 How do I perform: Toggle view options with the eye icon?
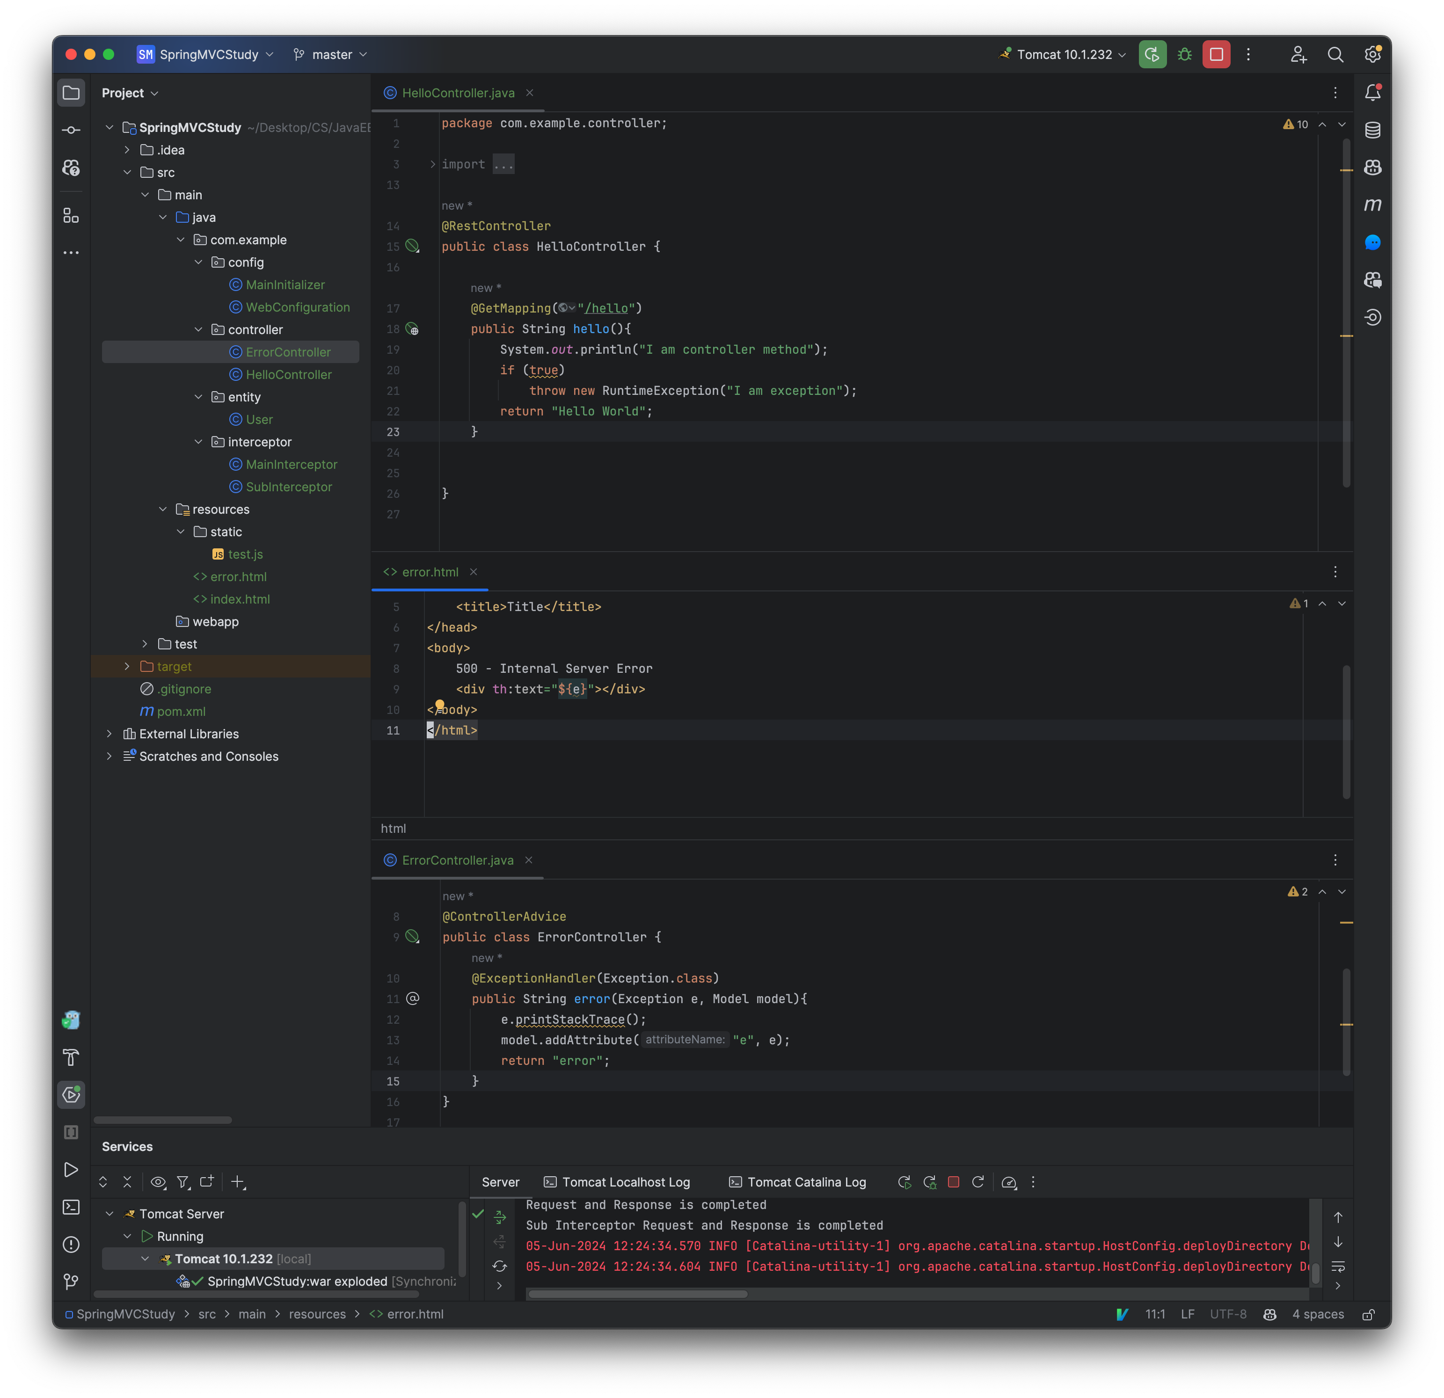(x=158, y=1182)
